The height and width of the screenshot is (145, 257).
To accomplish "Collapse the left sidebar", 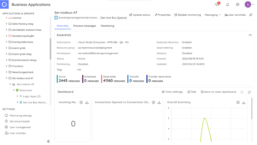I will 48,141.
